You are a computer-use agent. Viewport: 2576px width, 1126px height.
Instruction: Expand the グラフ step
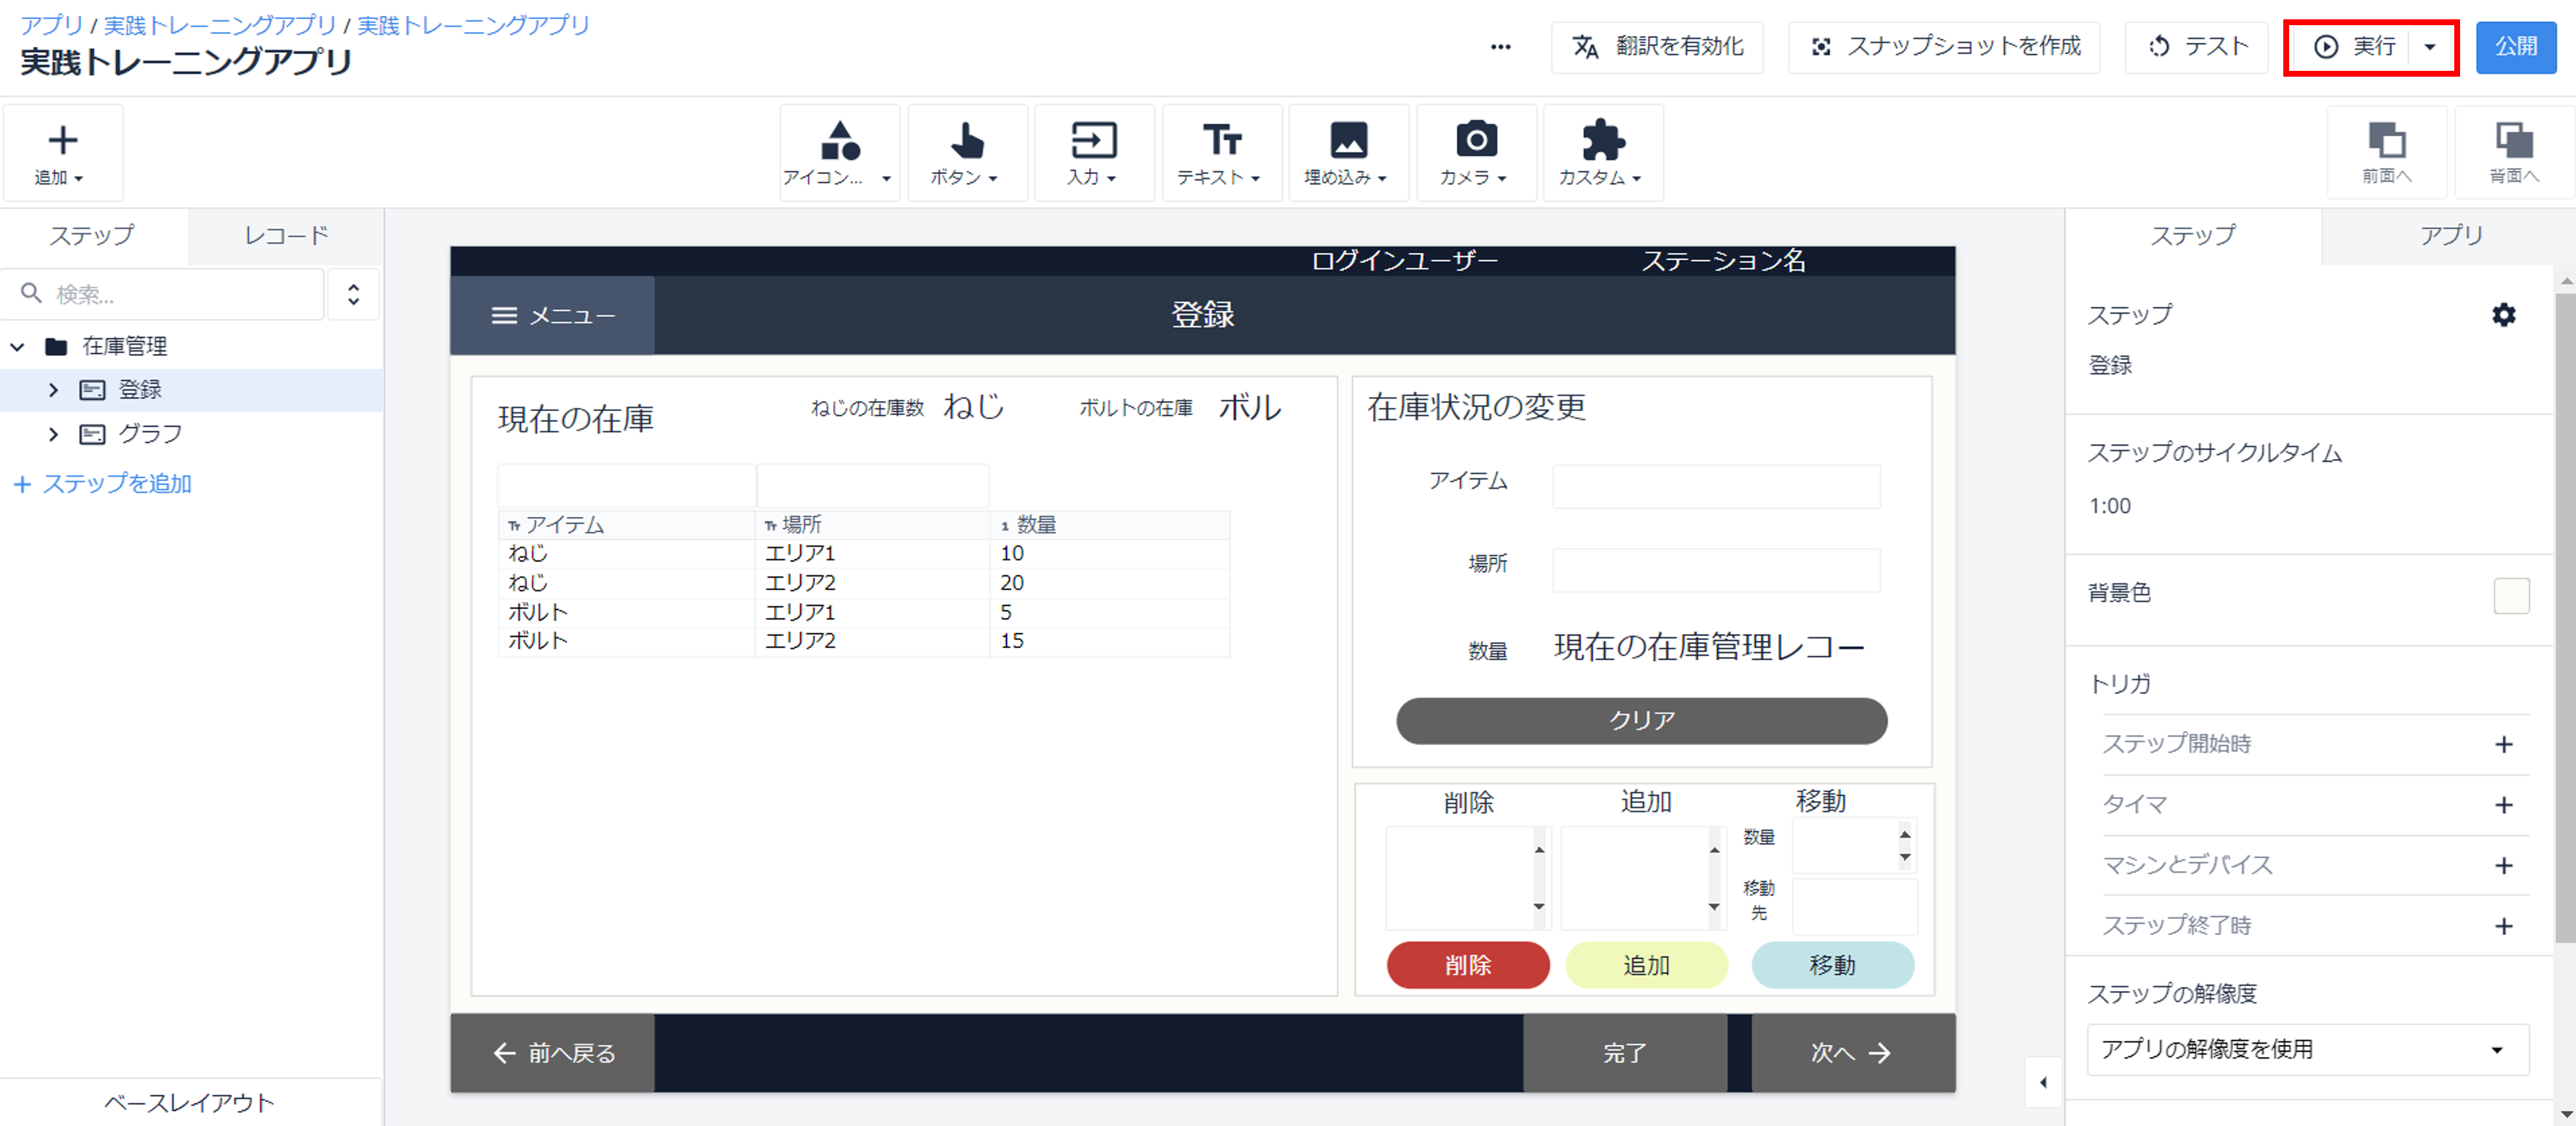53,434
